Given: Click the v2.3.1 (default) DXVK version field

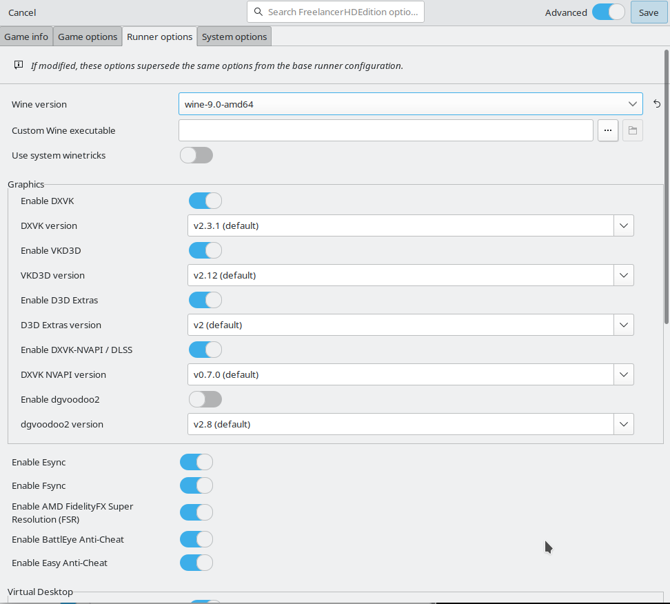Looking at the screenshot, I should [400, 225].
